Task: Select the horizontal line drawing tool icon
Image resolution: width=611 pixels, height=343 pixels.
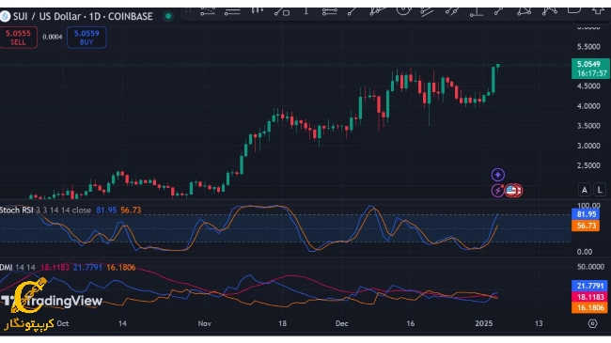Action: tap(232, 11)
